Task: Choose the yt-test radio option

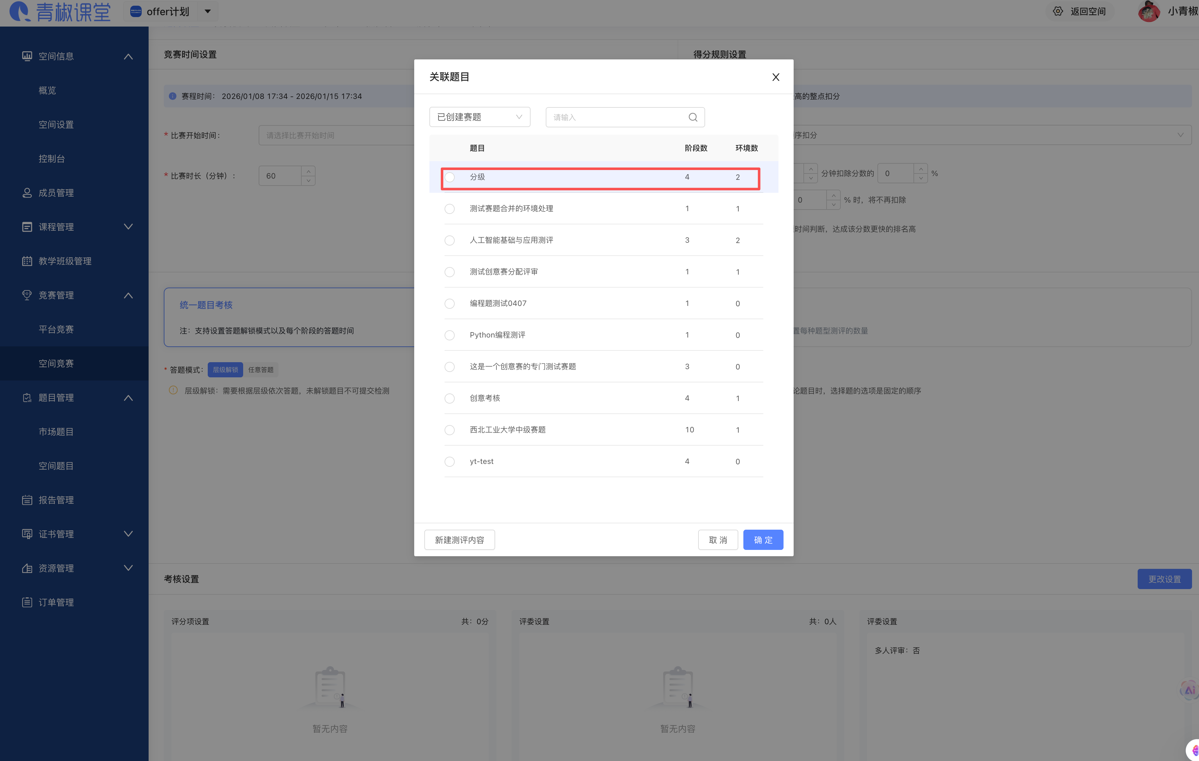Action: coord(450,462)
